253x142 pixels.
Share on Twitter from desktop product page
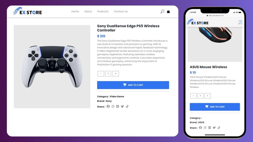tap(122, 106)
